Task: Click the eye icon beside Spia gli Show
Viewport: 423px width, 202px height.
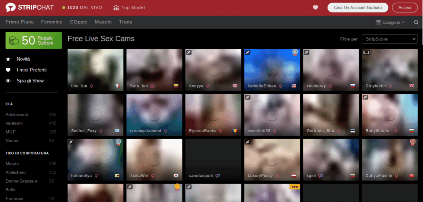Action: [x=8, y=81]
